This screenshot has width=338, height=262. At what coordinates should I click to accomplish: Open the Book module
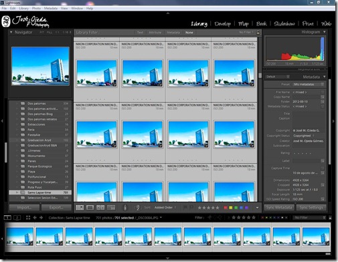[262, 23]
